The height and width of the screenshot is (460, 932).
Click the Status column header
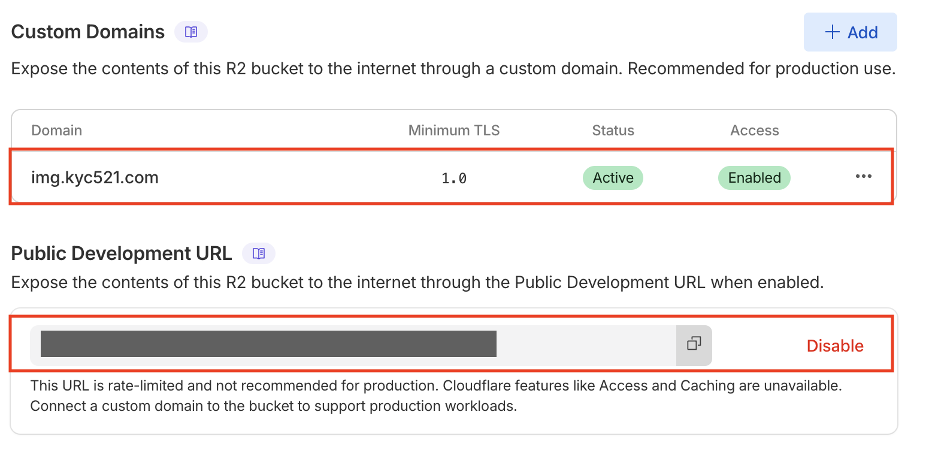(x=613, y=131)
